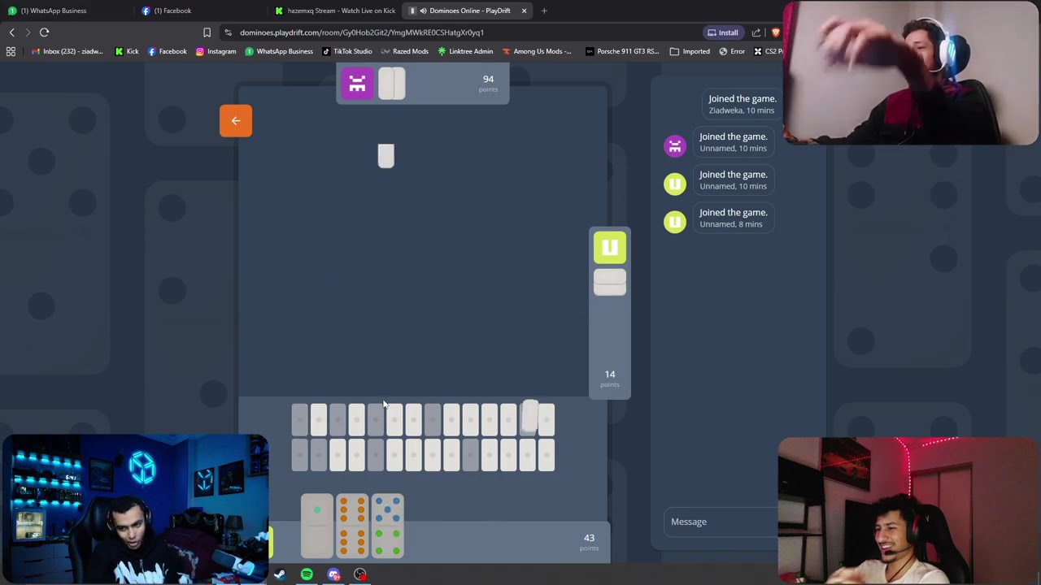Mute audio on the Dominoes tab
1041x585 pixels.
pos(423,11)
